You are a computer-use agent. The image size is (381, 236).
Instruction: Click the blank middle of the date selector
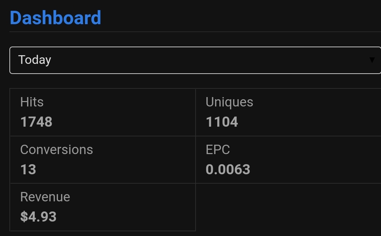pos(209,60)
